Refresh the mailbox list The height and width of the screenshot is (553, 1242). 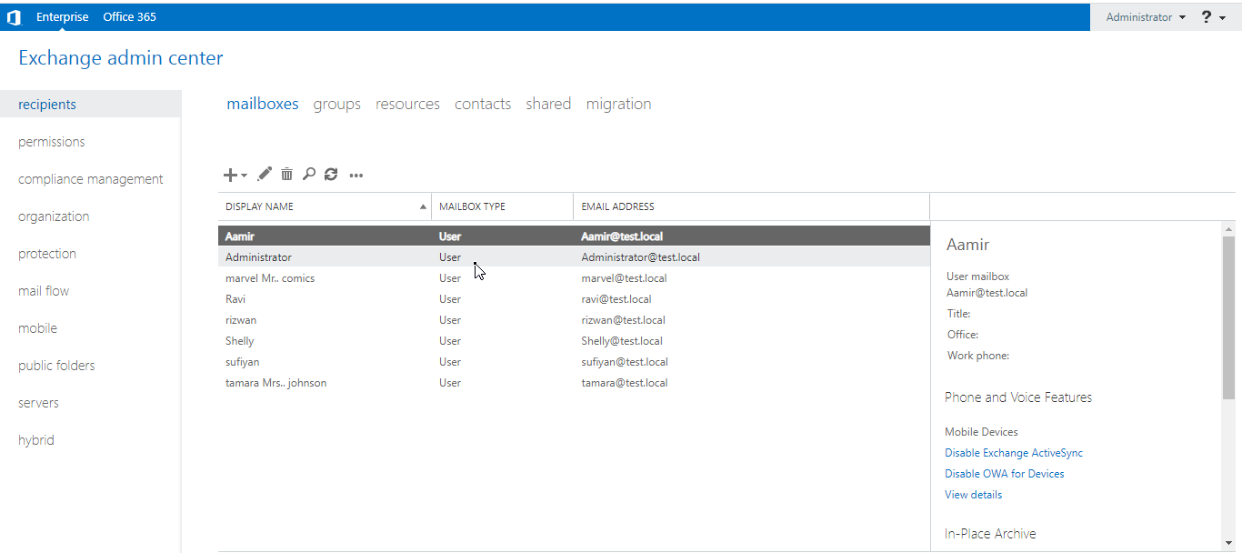[x=331, y=174]
